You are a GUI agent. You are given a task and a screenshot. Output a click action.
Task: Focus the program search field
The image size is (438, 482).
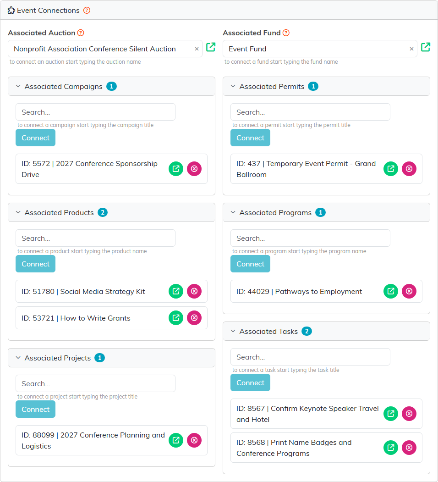point(310,238)
